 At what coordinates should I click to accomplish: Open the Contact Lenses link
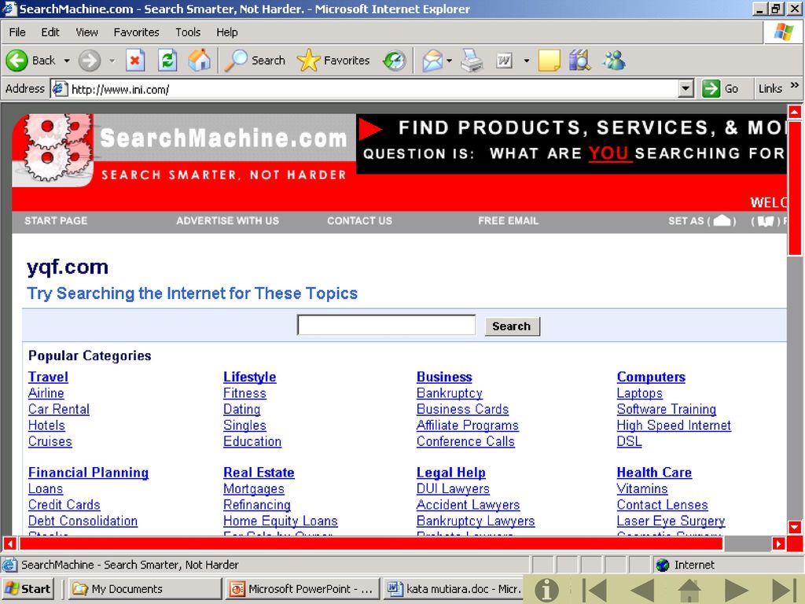662,505
